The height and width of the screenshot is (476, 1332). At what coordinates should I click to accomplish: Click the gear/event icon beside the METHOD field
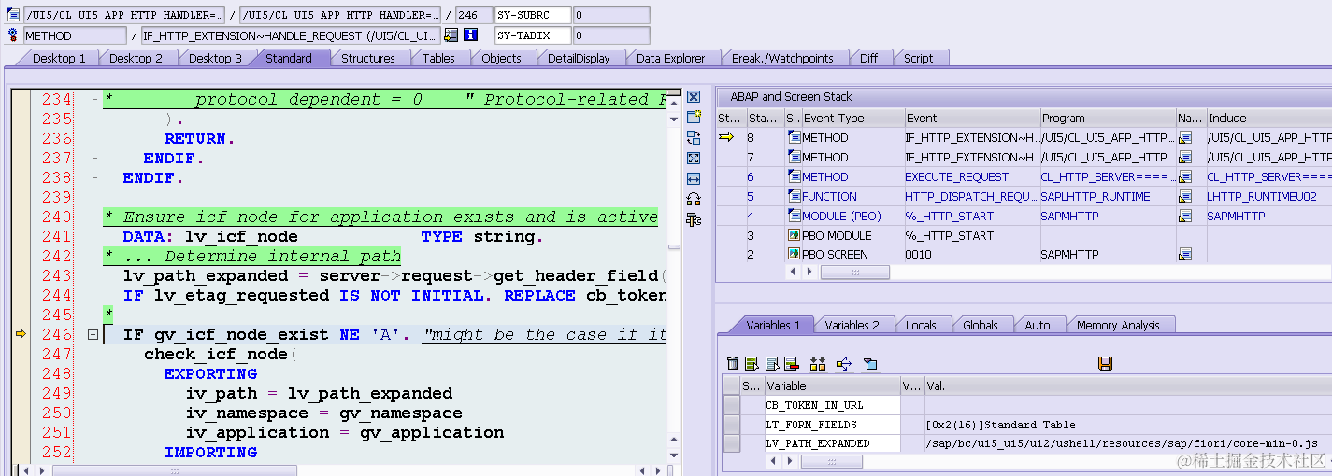pyautogui.click(x=13, y=35)
